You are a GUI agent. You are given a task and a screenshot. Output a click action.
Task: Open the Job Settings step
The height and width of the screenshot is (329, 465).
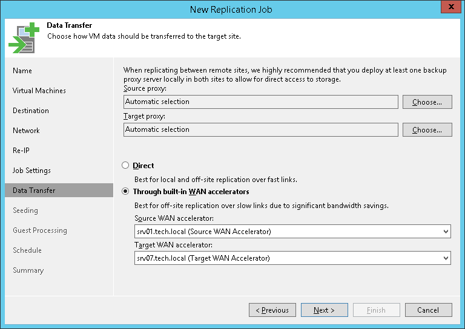[x=31, y=171]
